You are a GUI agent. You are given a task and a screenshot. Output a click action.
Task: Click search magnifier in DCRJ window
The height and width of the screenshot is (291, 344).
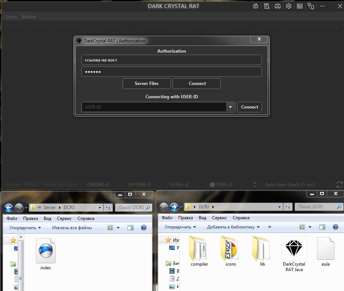(x=339, y=207)
